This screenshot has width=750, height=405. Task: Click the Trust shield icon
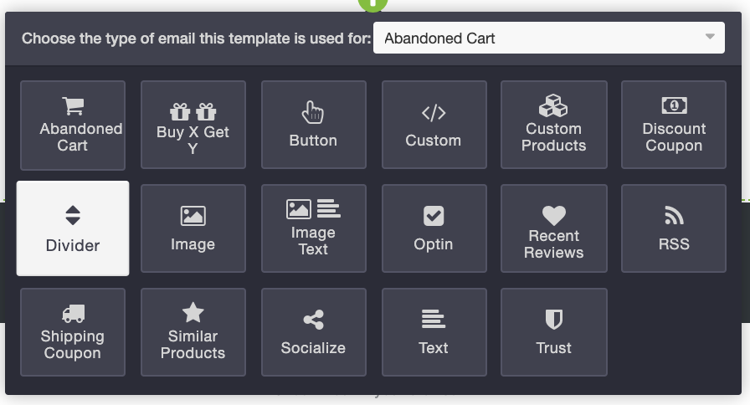[x=553, y=320]
